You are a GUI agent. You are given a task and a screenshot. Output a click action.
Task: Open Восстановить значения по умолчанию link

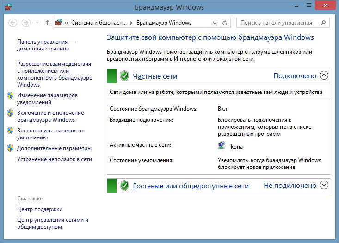51,134
